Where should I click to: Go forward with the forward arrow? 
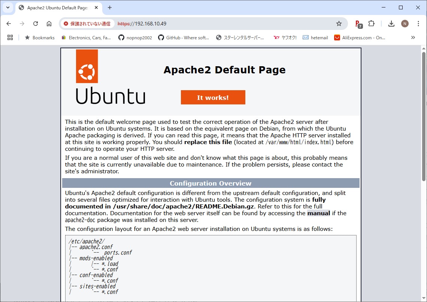pos(22,24)
